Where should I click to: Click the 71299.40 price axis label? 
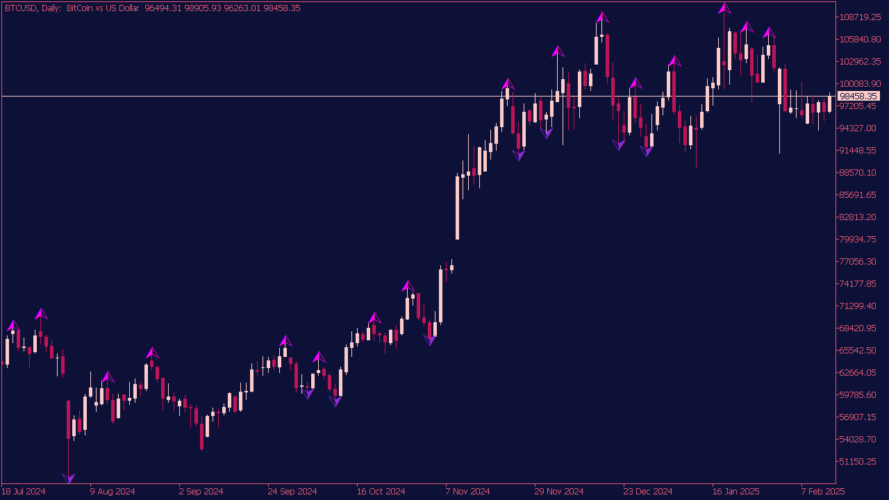[859, 306]
